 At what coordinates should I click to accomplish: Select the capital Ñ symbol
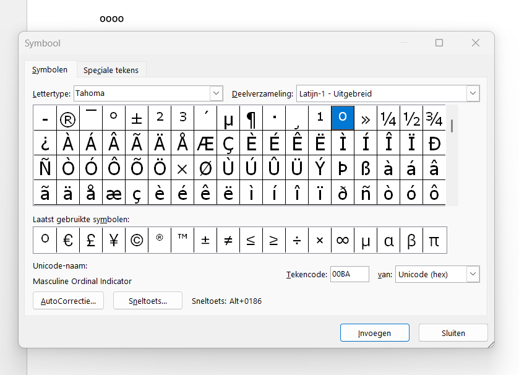(x=45, y=168)
